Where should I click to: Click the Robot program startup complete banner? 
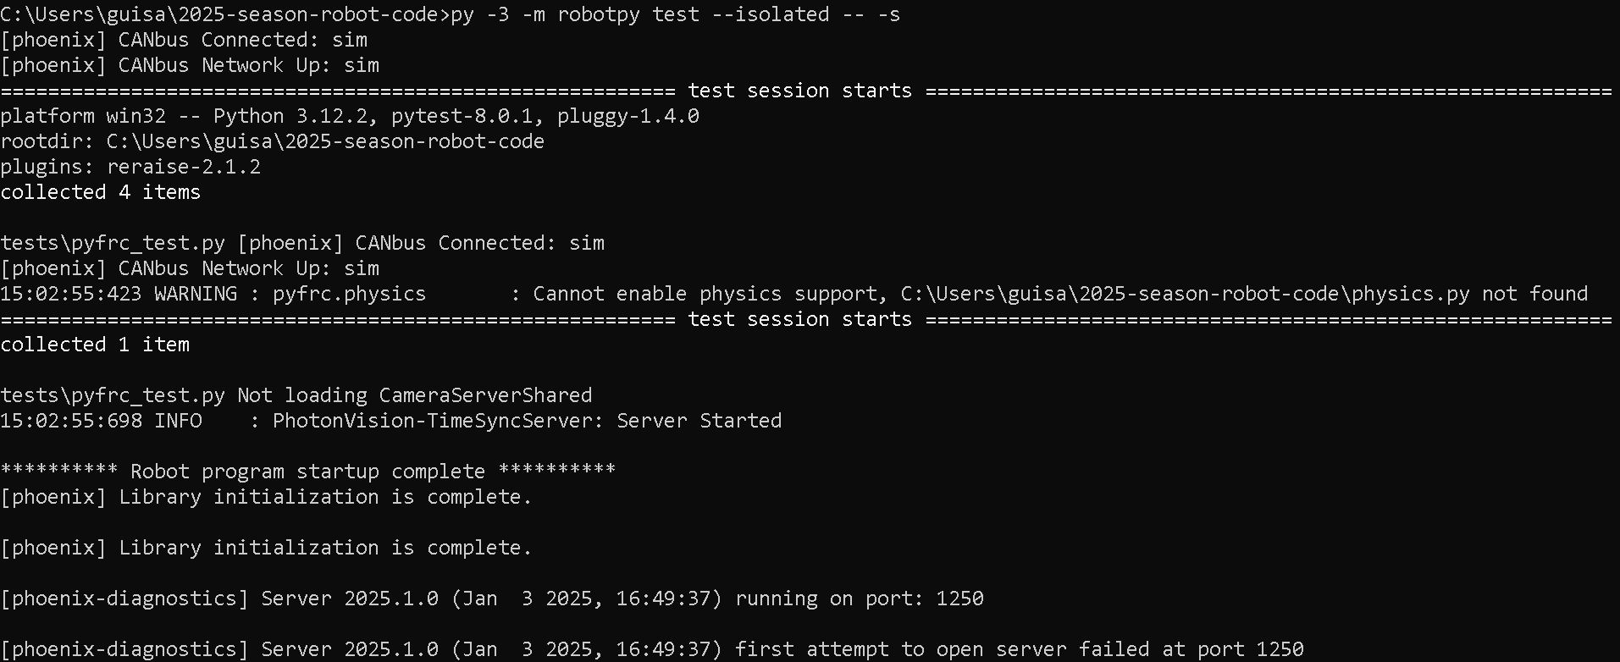tap(307, 472)
